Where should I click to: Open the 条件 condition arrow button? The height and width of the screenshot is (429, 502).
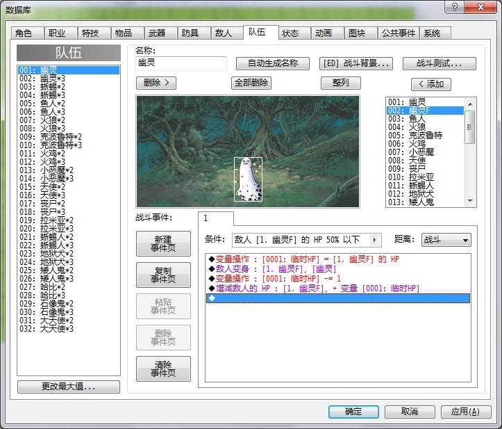[374, 240]
